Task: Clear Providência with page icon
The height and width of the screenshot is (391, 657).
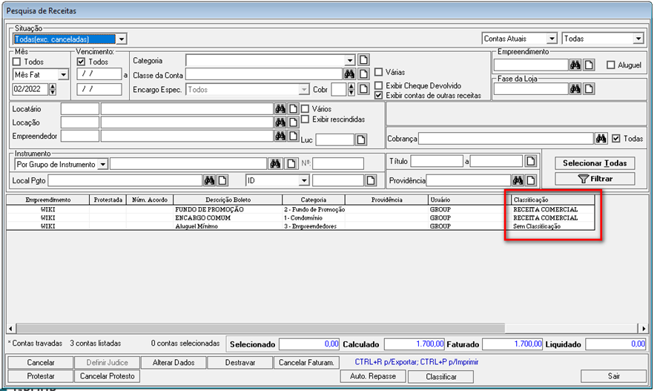Action: tap(531, 180)
